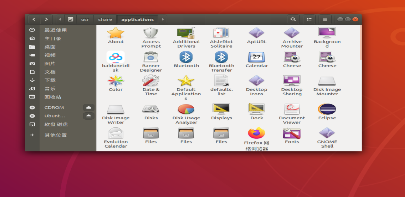This screenshot has width=405, height=197.
Task: Expand path bar right with small arrow
Action: 163,19
